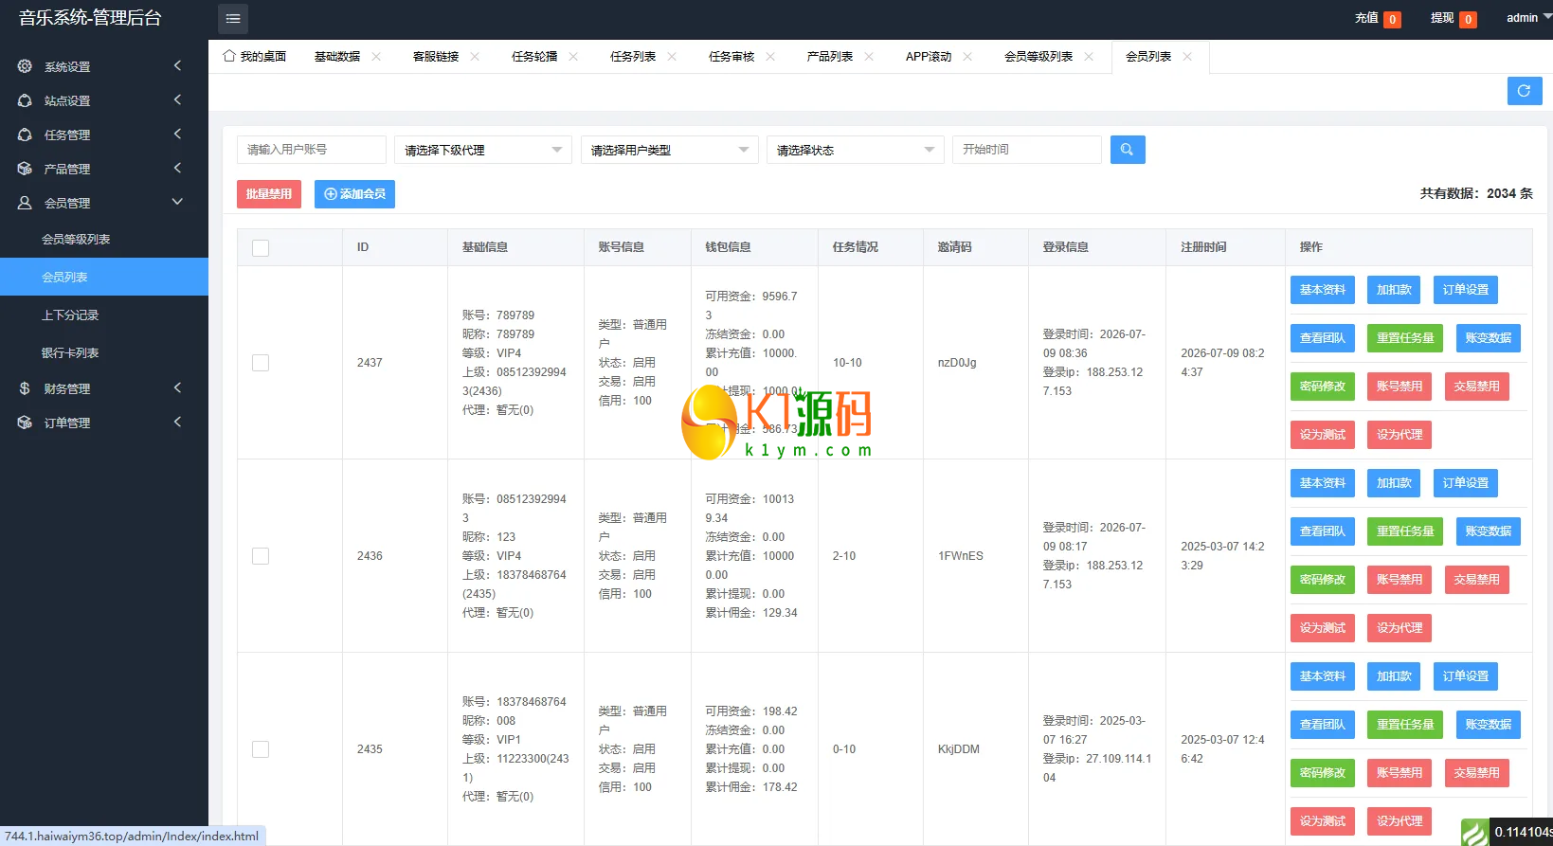
Task: Close the 基础数据 tab
Action: point(376,57)
